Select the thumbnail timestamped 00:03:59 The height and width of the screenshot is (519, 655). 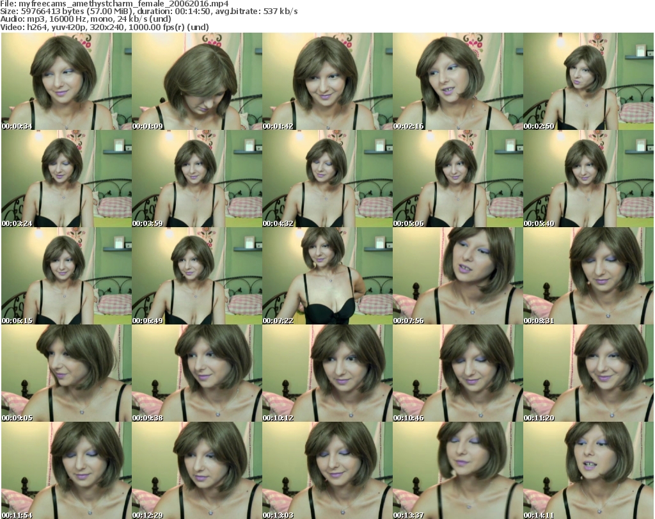[197, 179]
